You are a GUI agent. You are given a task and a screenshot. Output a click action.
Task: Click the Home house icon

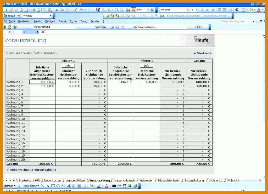click(x=10, y=27)
